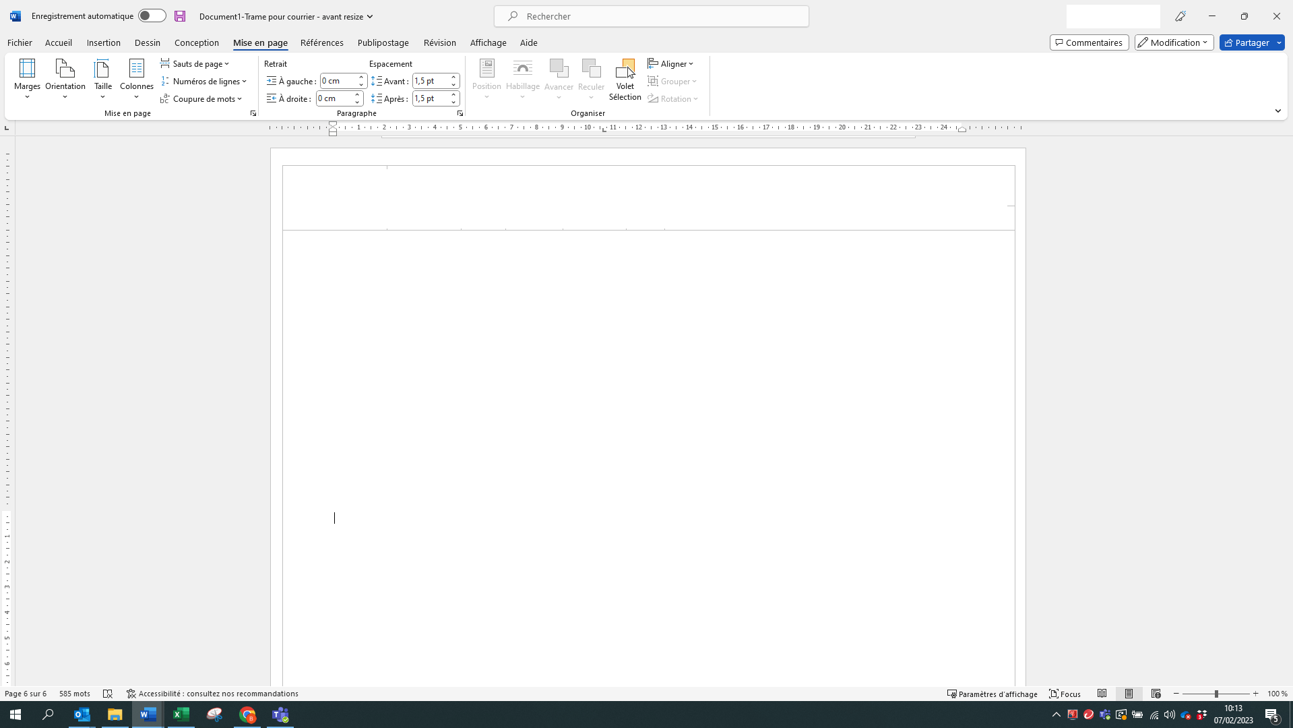Viewport: 1293px width, 728px height.
Task: Open Chrome from the taskbar
Action: (x=247, y=715)
